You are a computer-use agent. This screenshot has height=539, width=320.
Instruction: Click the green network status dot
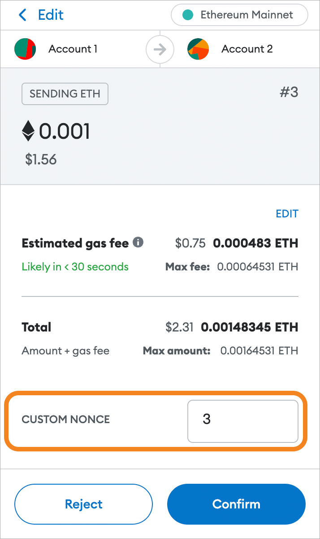(188, 15)
